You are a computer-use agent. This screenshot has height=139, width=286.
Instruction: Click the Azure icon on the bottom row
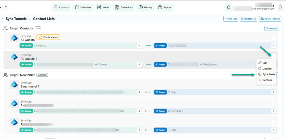click(x=14, y=122)
